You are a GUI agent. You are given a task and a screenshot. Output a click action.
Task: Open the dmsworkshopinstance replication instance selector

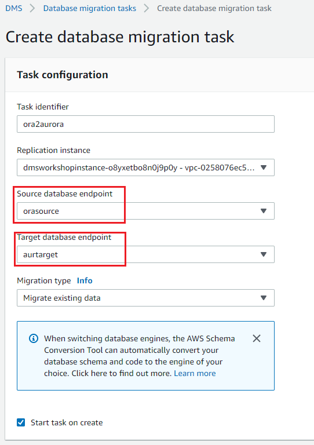click(145, 167)
